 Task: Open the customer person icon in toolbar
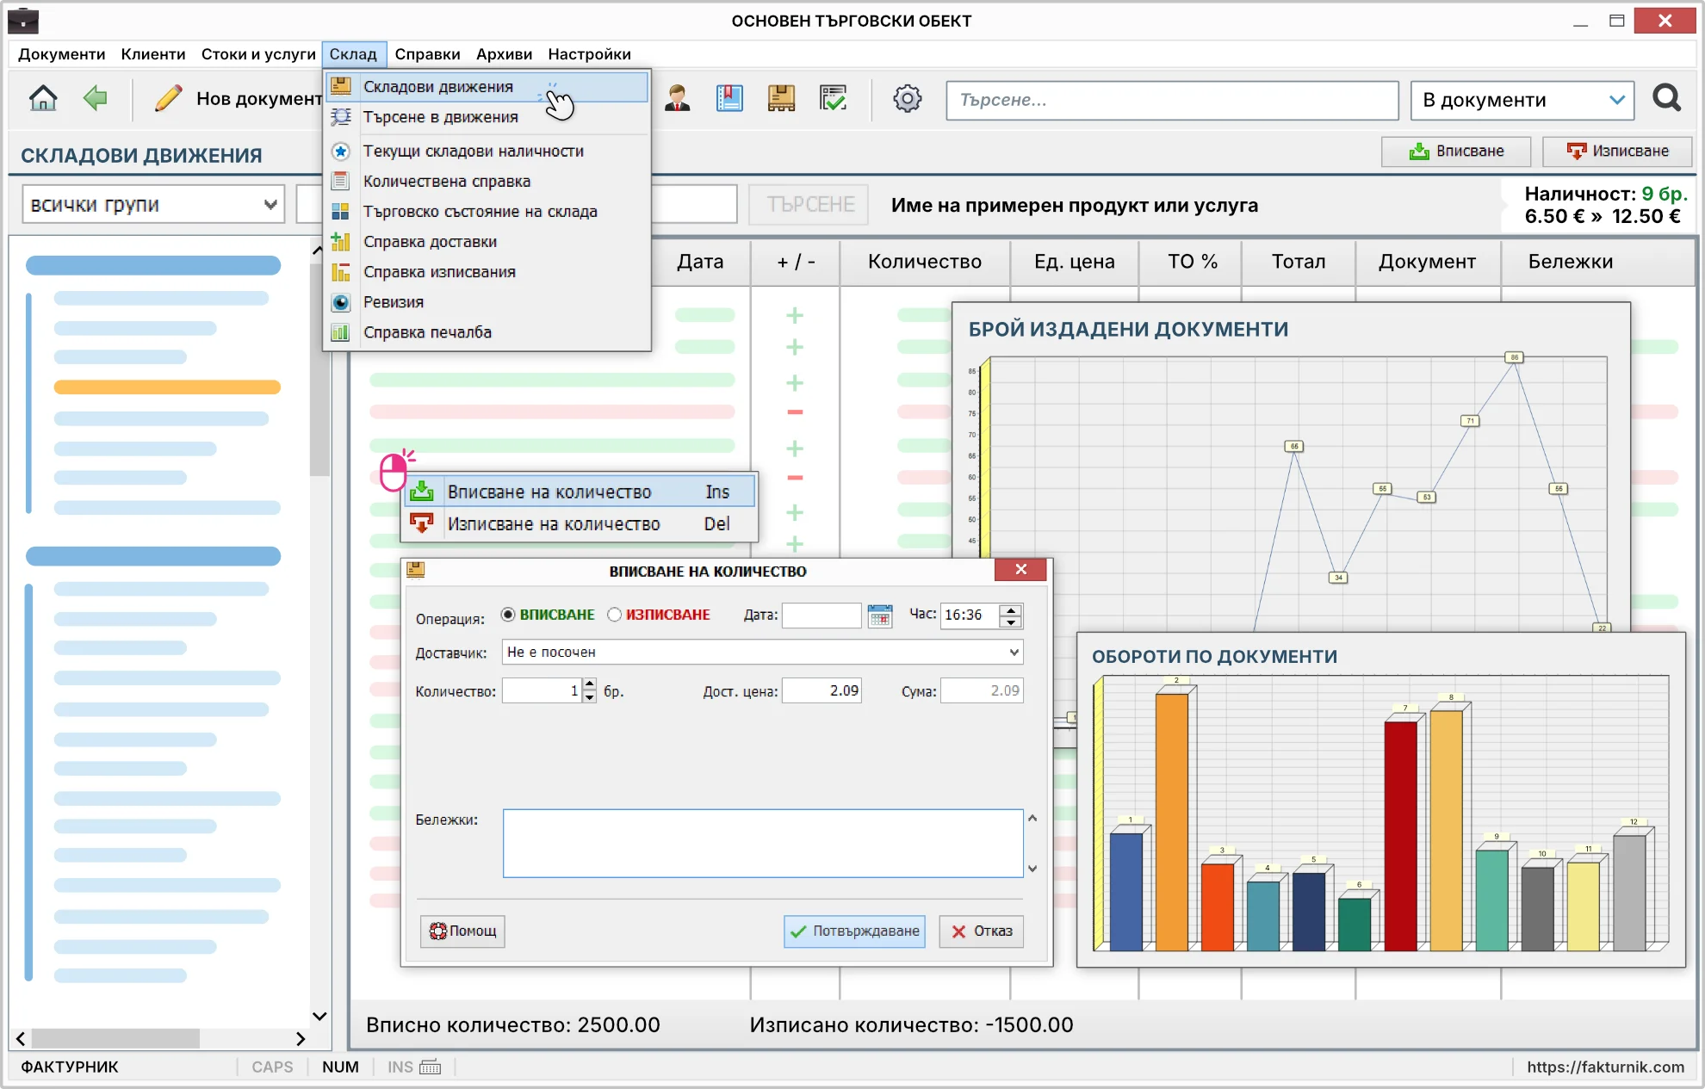coord(678,99)
